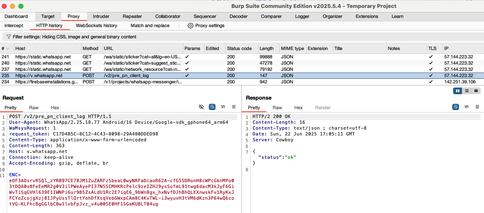Switch to the Logger tab
The height and width of the screenshot is (213, 484).
[x=302, y=16]
